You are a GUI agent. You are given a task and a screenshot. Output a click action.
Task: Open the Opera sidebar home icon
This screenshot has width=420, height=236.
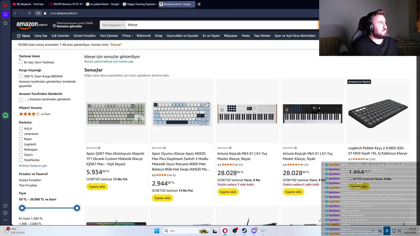click(x=5, y=14)
